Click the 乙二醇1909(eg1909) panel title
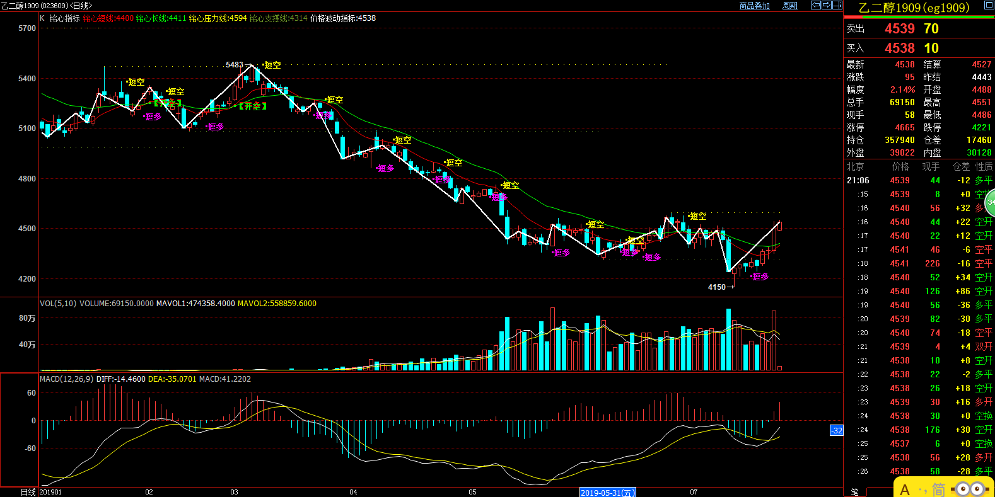The width and height of the screenshot is (995, 497). coord(914,8)
